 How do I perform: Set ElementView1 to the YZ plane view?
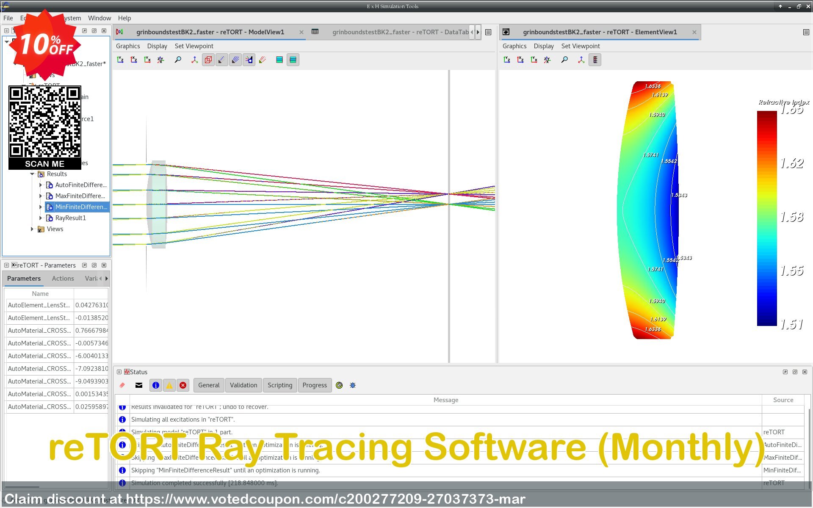click(507, 60)
